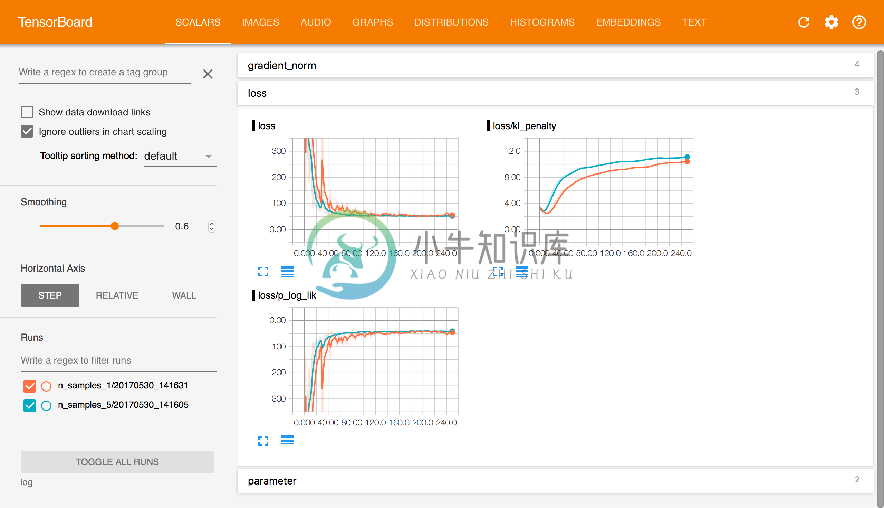The width and height of the screenshot is (884, 508).
Task: Uncheck Ignore outliers in chart scaling
Action: [27, 132]
